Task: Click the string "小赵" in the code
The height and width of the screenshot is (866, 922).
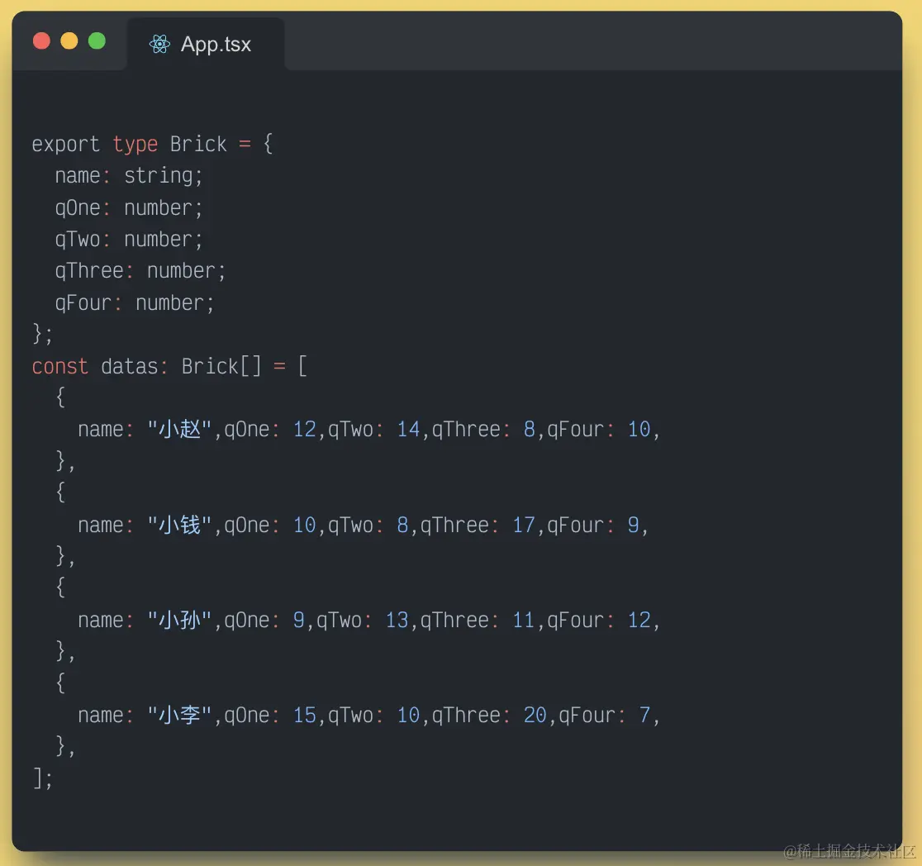Action: [x=179, y=430]
